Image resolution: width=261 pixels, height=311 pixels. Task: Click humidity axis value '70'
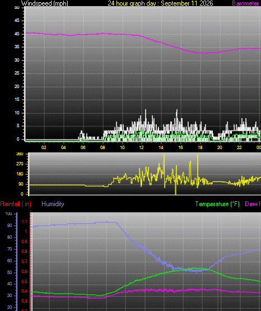[10, 249]
